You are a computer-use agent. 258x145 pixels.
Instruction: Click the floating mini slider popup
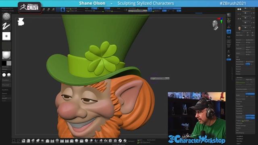click(160, 79)
